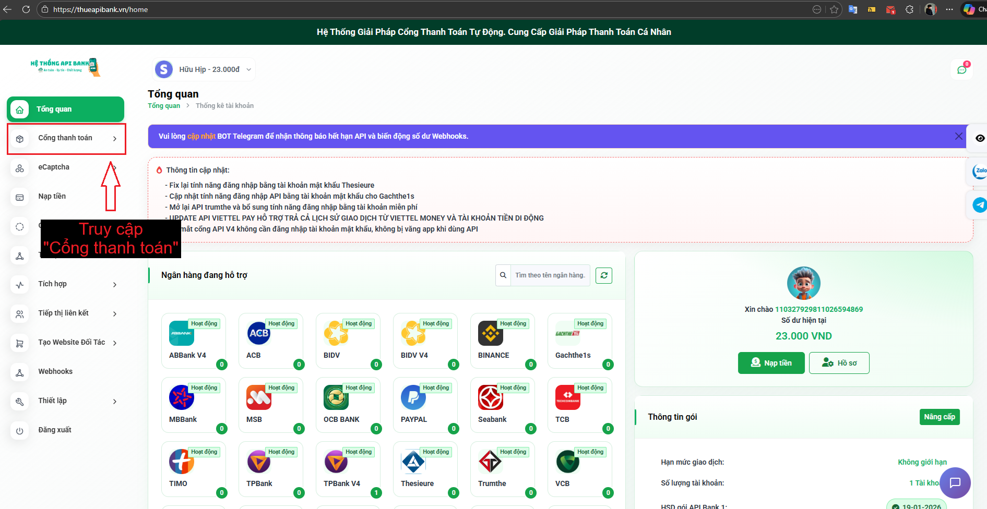Open the Hồ sơ profile button
987x509 pixels.
click(x=839, y=363)
